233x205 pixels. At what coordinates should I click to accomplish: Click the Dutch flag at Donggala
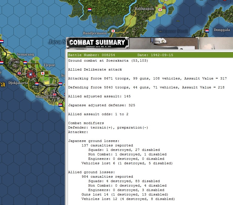(207, 31)
